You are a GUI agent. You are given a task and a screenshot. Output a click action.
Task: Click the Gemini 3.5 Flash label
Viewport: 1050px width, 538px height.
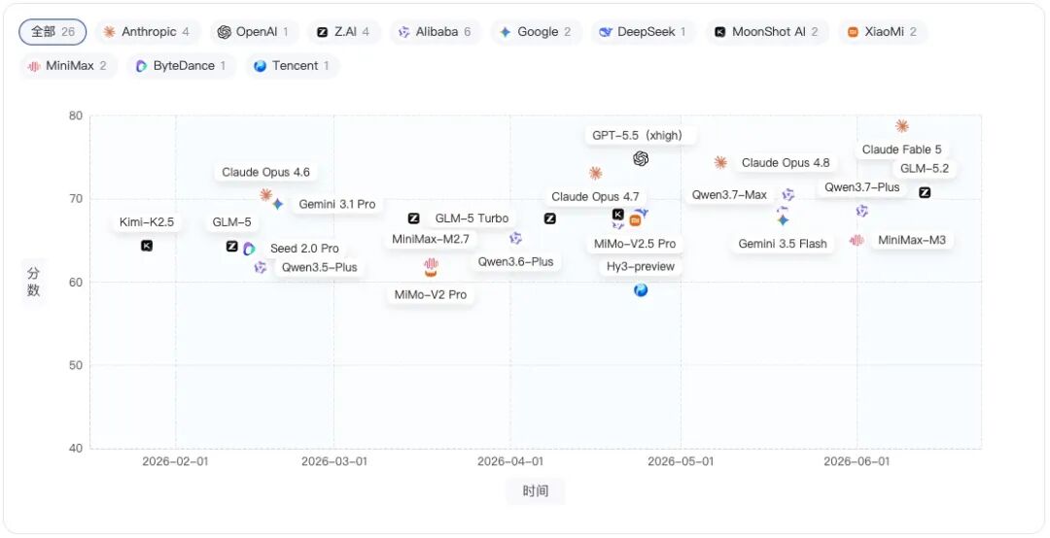[x=783, y=244]
